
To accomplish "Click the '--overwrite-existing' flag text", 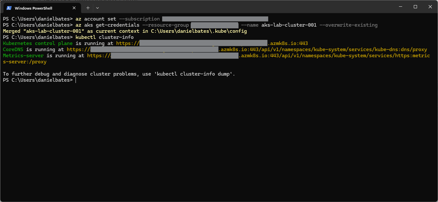I will (x=348, y=25).
